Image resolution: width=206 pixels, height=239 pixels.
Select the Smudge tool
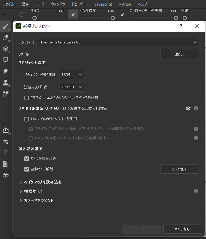point(6,71)
